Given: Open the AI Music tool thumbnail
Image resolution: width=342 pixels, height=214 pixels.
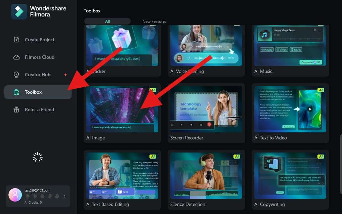Looking at the screenshot, I should click(x=290, y=45).
